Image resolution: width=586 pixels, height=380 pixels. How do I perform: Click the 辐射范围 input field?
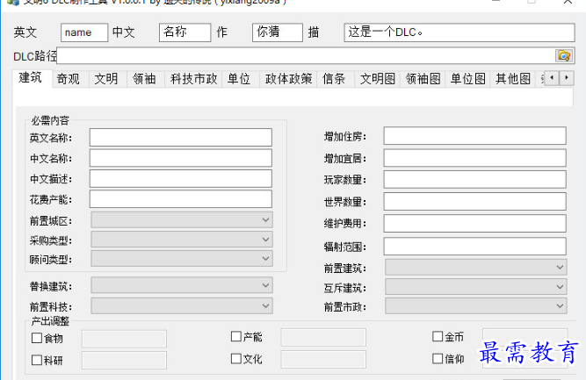click(475, 247)
